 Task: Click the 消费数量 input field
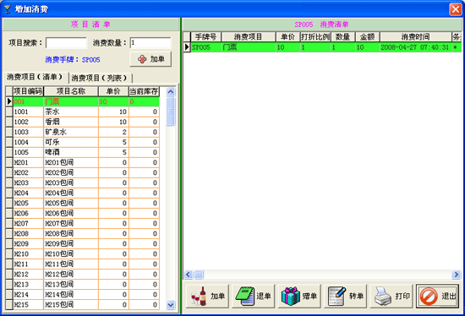[150, 43]
